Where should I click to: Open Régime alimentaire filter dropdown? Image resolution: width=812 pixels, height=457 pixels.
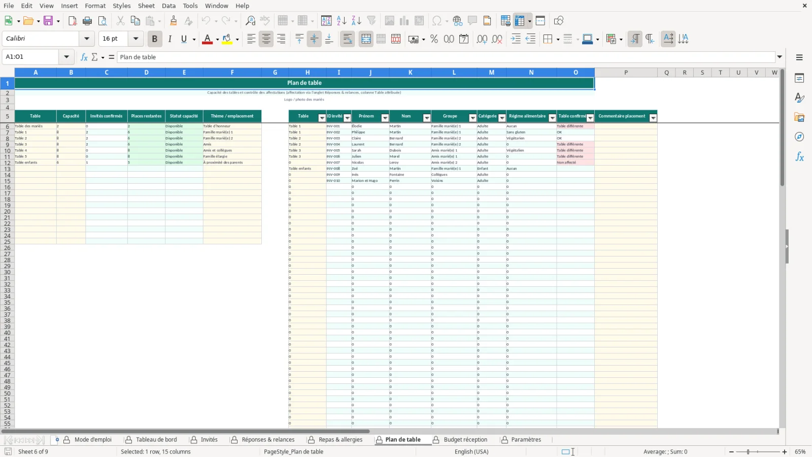[552, 118]
